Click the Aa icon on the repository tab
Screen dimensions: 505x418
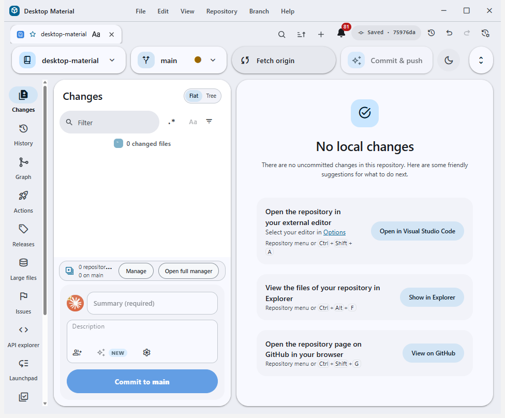(96, 35)
